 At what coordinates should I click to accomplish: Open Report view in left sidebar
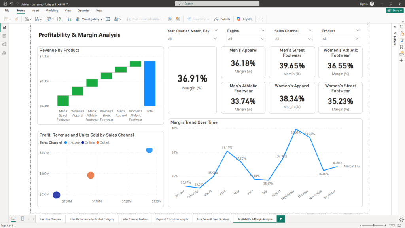[4, 28]
